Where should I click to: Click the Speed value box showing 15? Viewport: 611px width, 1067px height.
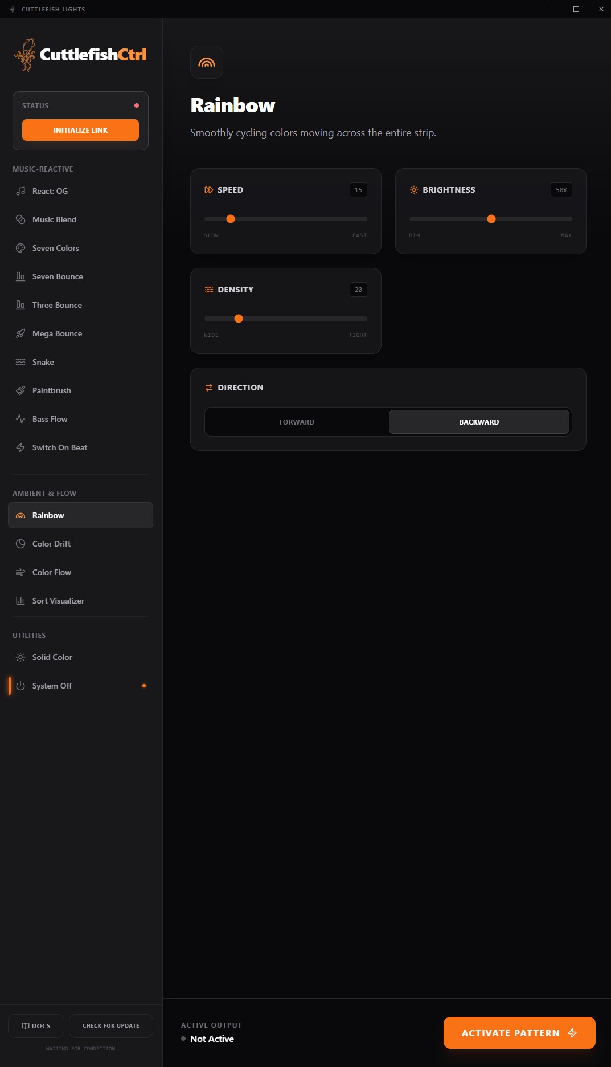tap(358, 190)
